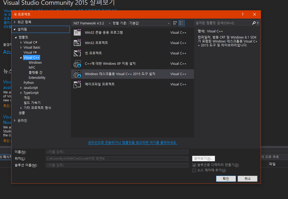Select the 빈 프로젝트 label text
Image resolution: width=288 pixels, height=199 pixels.
(x=93, y=53)
